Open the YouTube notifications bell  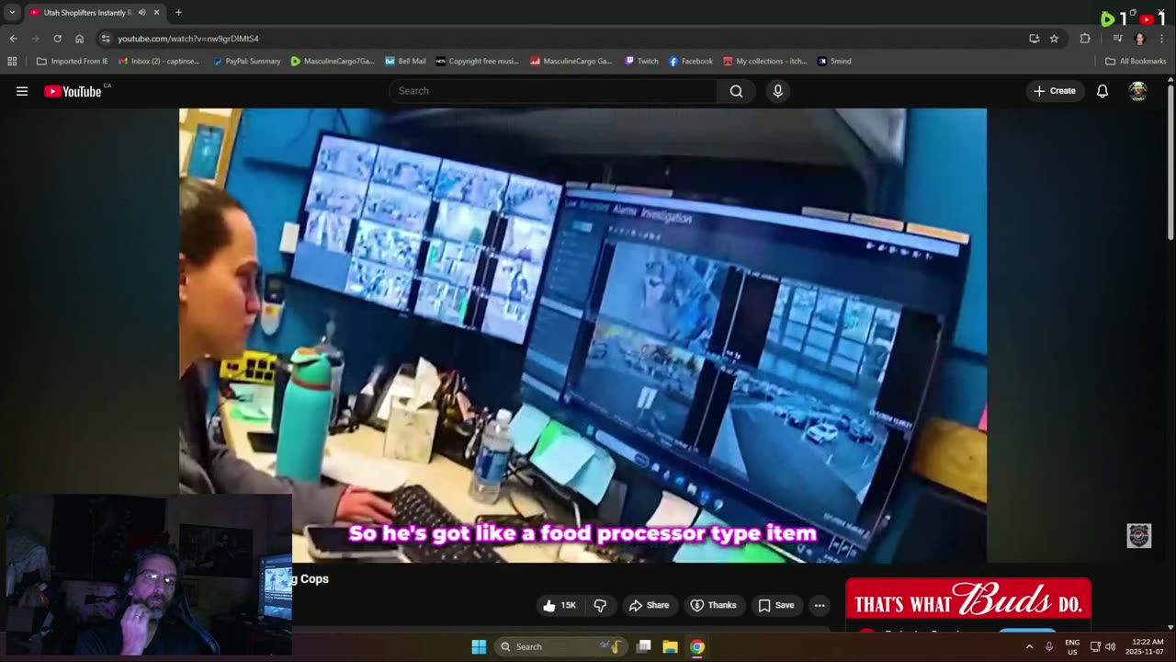tap(1102, 91)
